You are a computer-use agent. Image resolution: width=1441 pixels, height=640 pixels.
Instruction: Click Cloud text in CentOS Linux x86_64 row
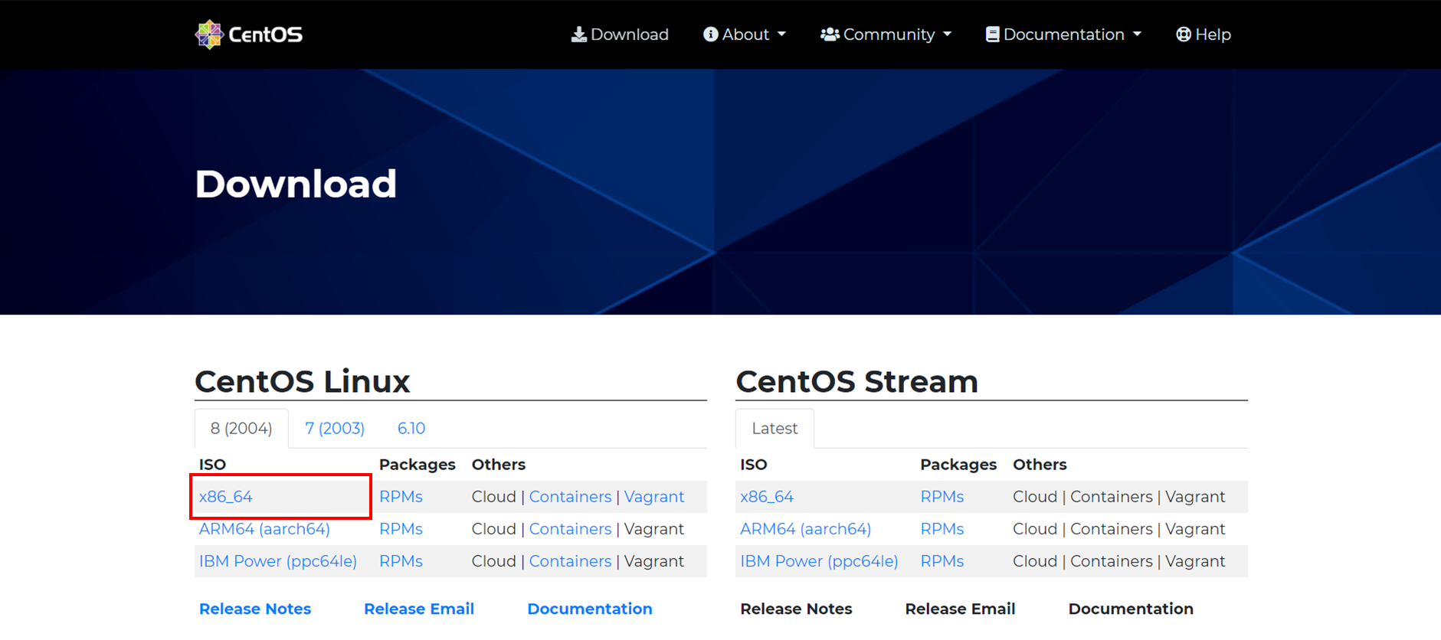point(494,497)
